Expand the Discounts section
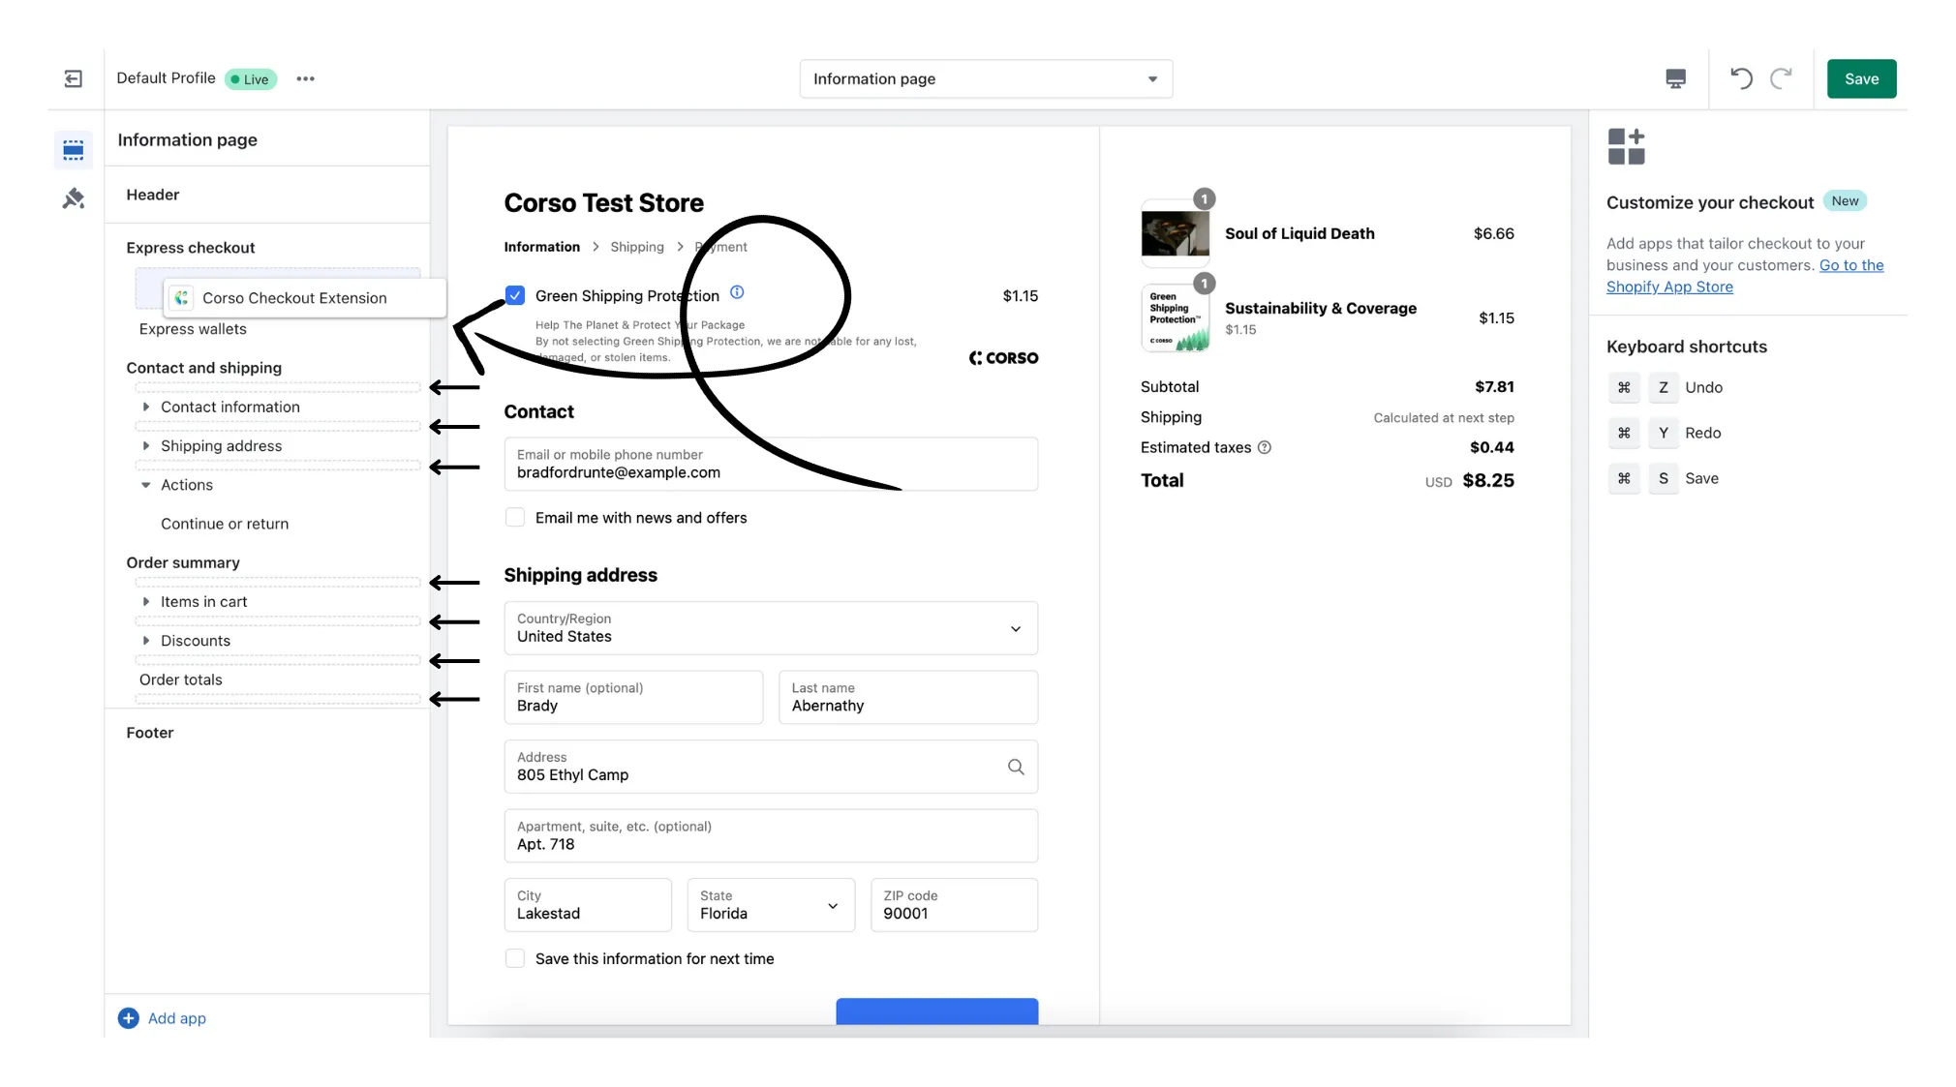 [x=146, y=641]
